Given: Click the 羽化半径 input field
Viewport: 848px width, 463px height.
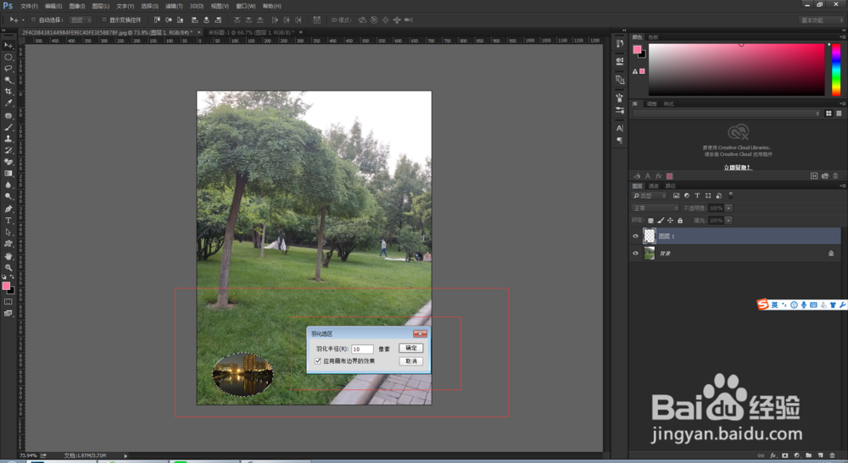Looking at the screenshot, I should [x=362, y=349].
